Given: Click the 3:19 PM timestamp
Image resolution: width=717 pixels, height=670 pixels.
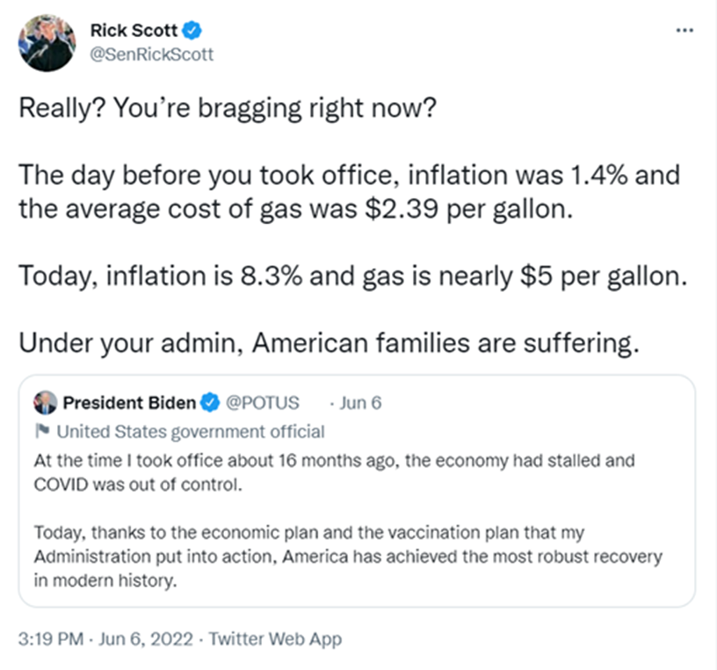Looking at the screenshot, I should (51, 639).
